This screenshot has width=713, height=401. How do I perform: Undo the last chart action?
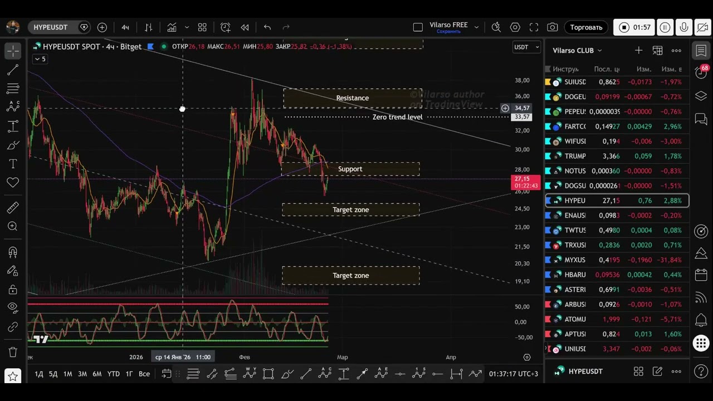[x=267, y=27]
